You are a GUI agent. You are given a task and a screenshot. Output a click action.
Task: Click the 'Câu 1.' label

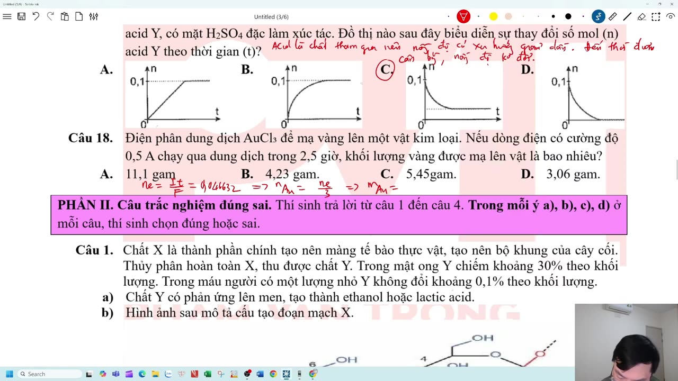pyautogui.click(x=94, y=250)
